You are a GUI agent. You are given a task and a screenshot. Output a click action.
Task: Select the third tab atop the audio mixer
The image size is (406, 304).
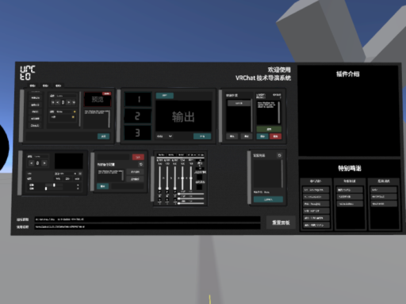(x=181, y=154)
